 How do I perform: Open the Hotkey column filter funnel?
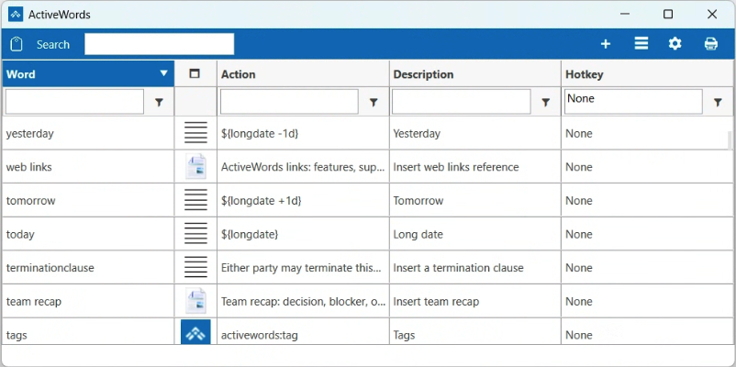coord(719,103)
